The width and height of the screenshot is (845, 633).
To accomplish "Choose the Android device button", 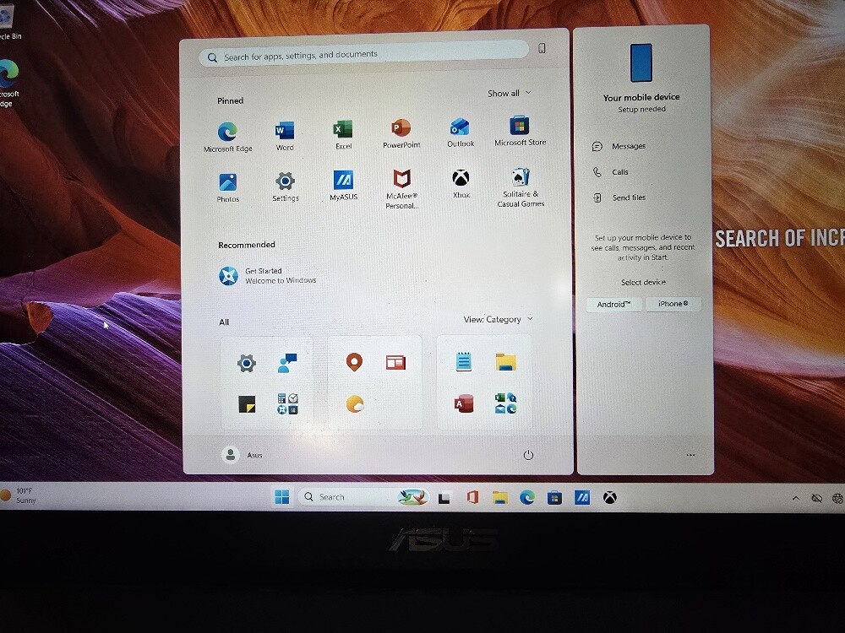I will pos(613,305).
